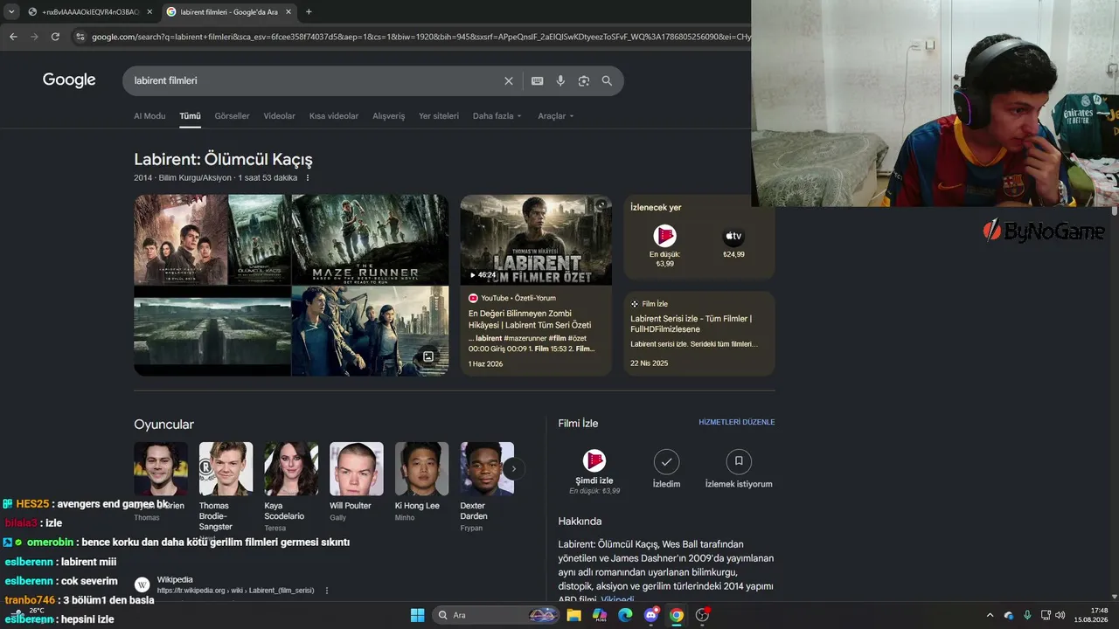This screenshot has width=1119, height=629.
Task: Open more options beside movie details
Action: [308, 178]
